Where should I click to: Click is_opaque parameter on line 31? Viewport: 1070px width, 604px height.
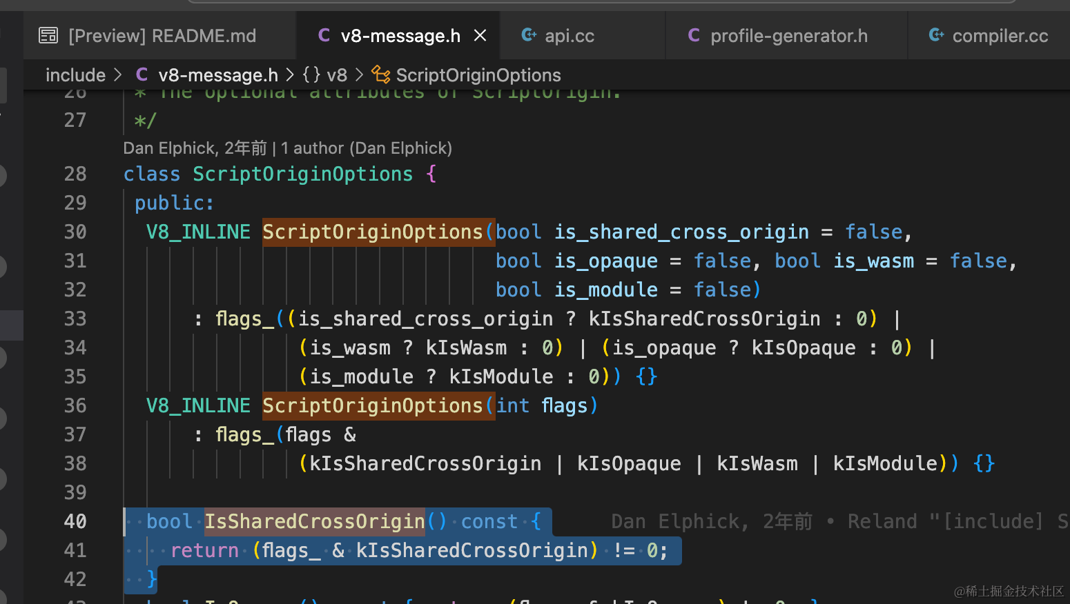pos(606,261)
